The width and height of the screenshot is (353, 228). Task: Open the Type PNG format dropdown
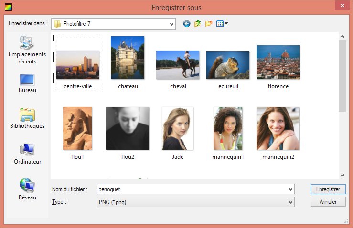290,202
